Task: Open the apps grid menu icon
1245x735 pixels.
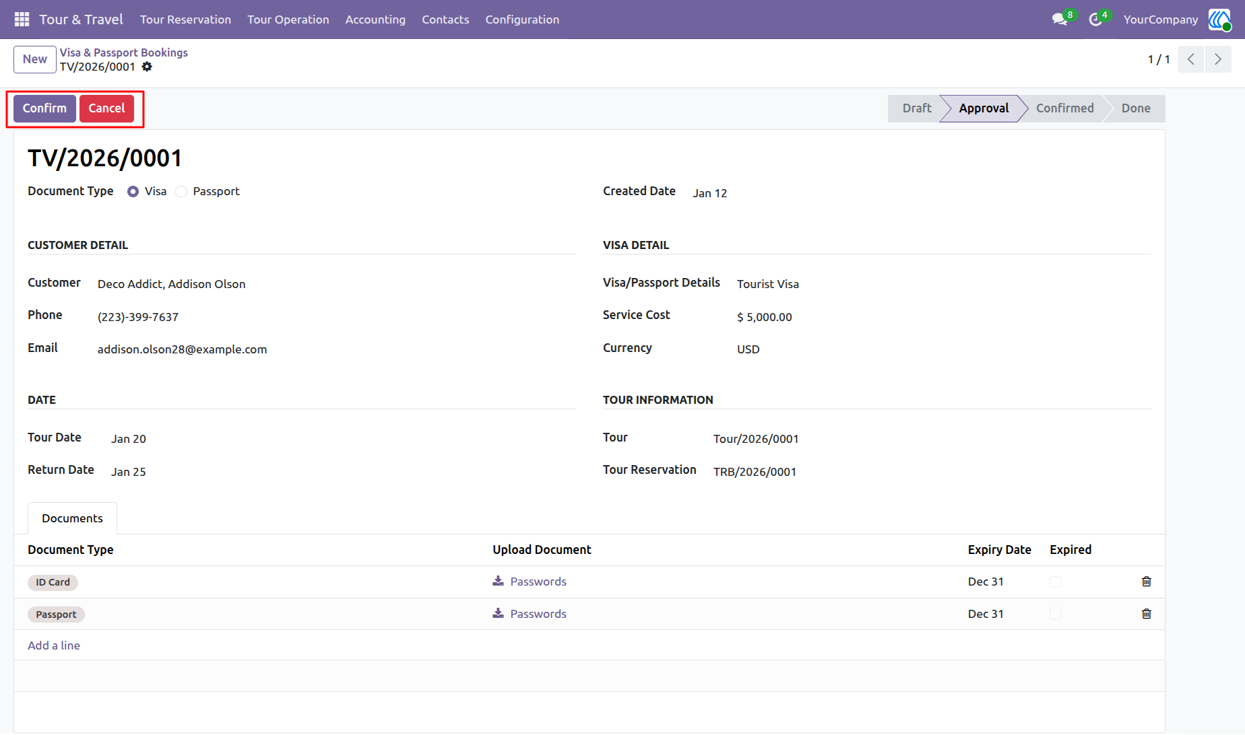Action: (x=22, y=20)
